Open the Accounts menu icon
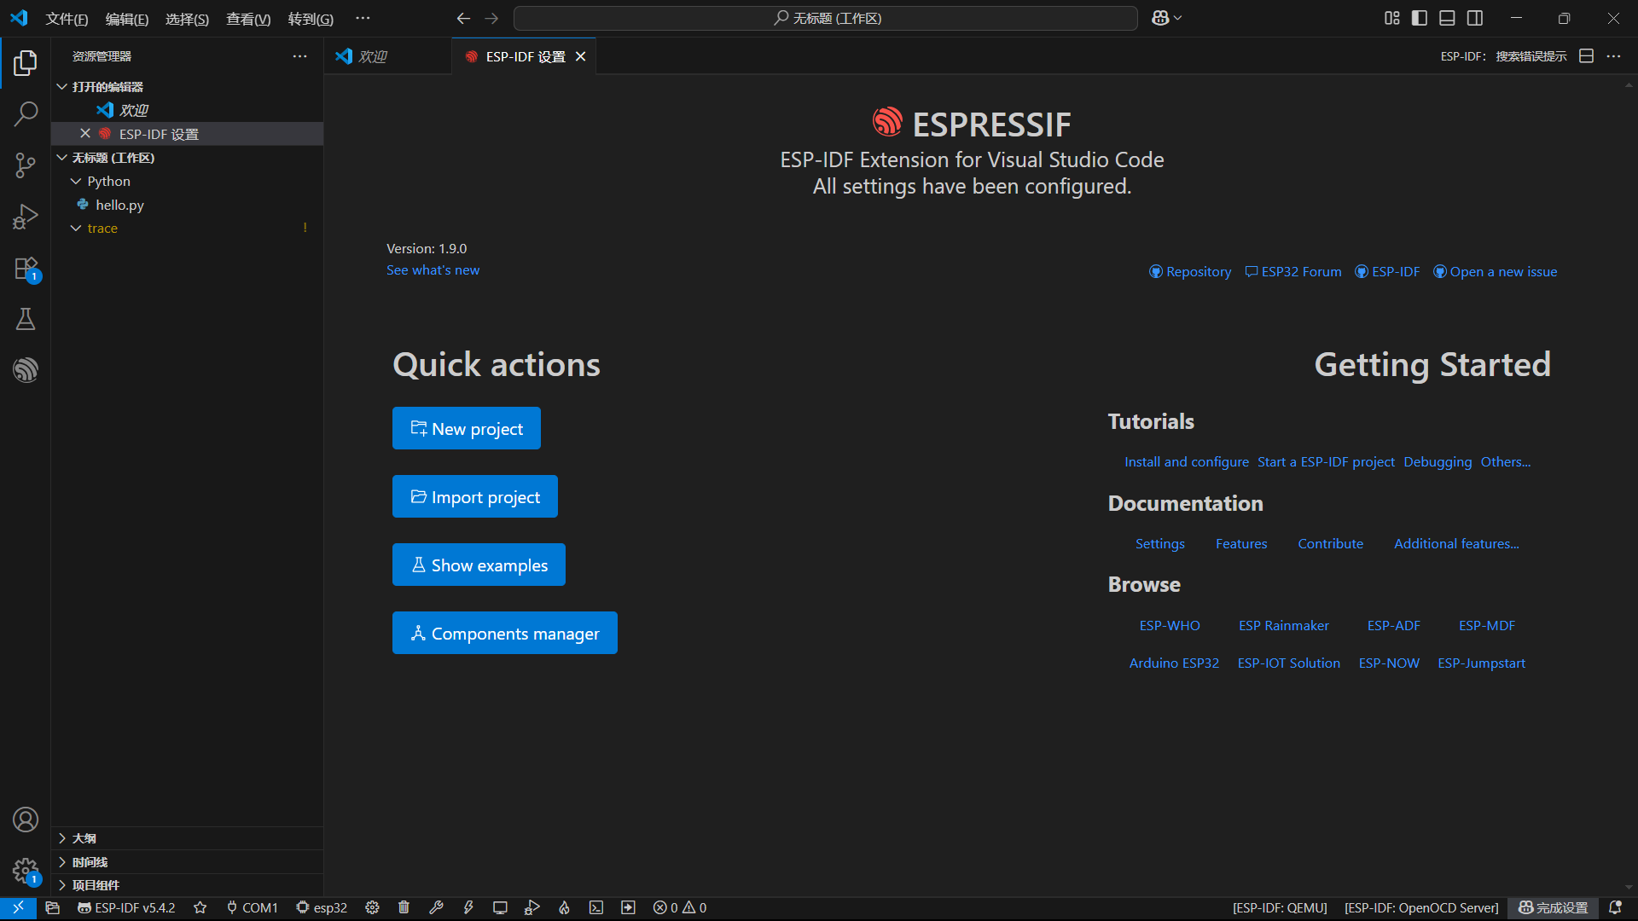The height and width of the screenshot is (921, 1638). pos(26,820)
